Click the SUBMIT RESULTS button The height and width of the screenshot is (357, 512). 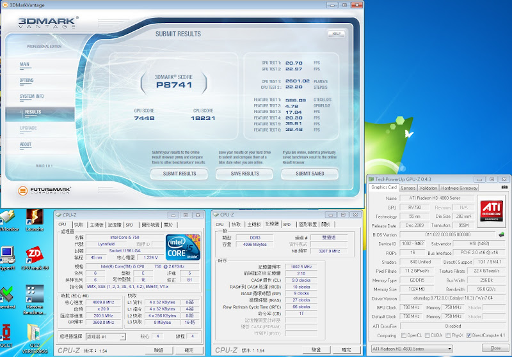click(179, 174)
